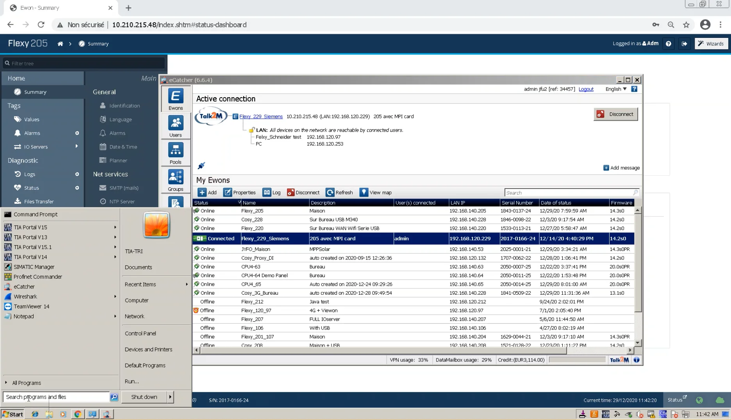
Task: Click Disconnect for the active Talk2M connection
Action: [616, 114]
